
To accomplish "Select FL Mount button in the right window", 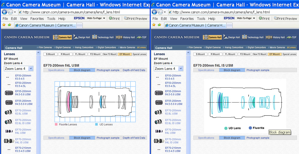I will click(x=230, y=54).
